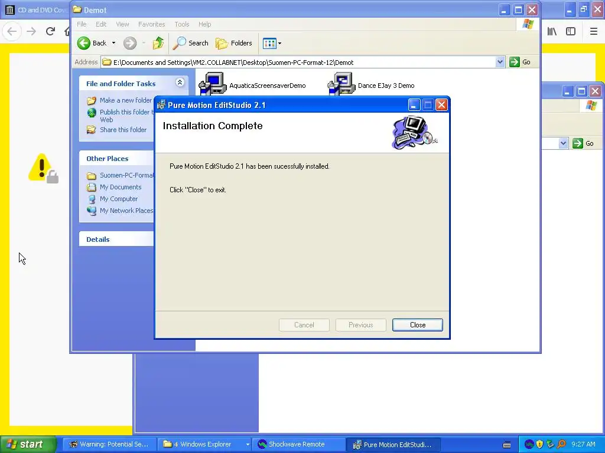Open the View menu in Demot window
Viewport: 605px width, 453px height.
pos(122,24)
